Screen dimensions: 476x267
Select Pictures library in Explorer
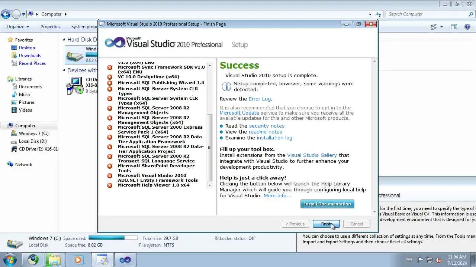point(27,102)
